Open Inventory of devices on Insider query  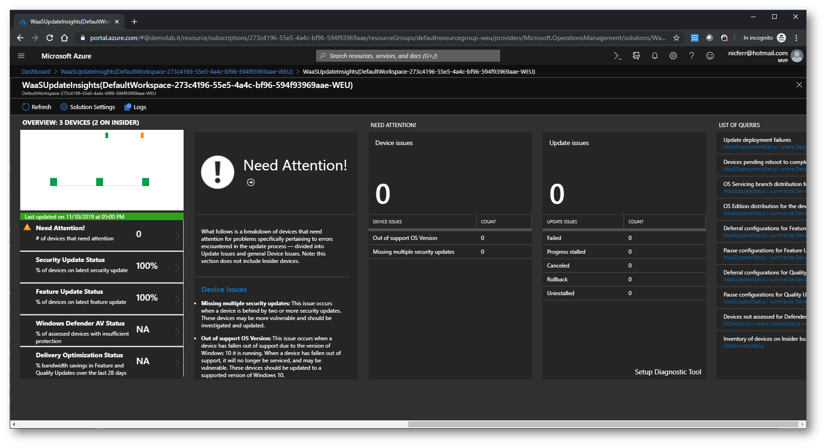click(x=761, y=342)
